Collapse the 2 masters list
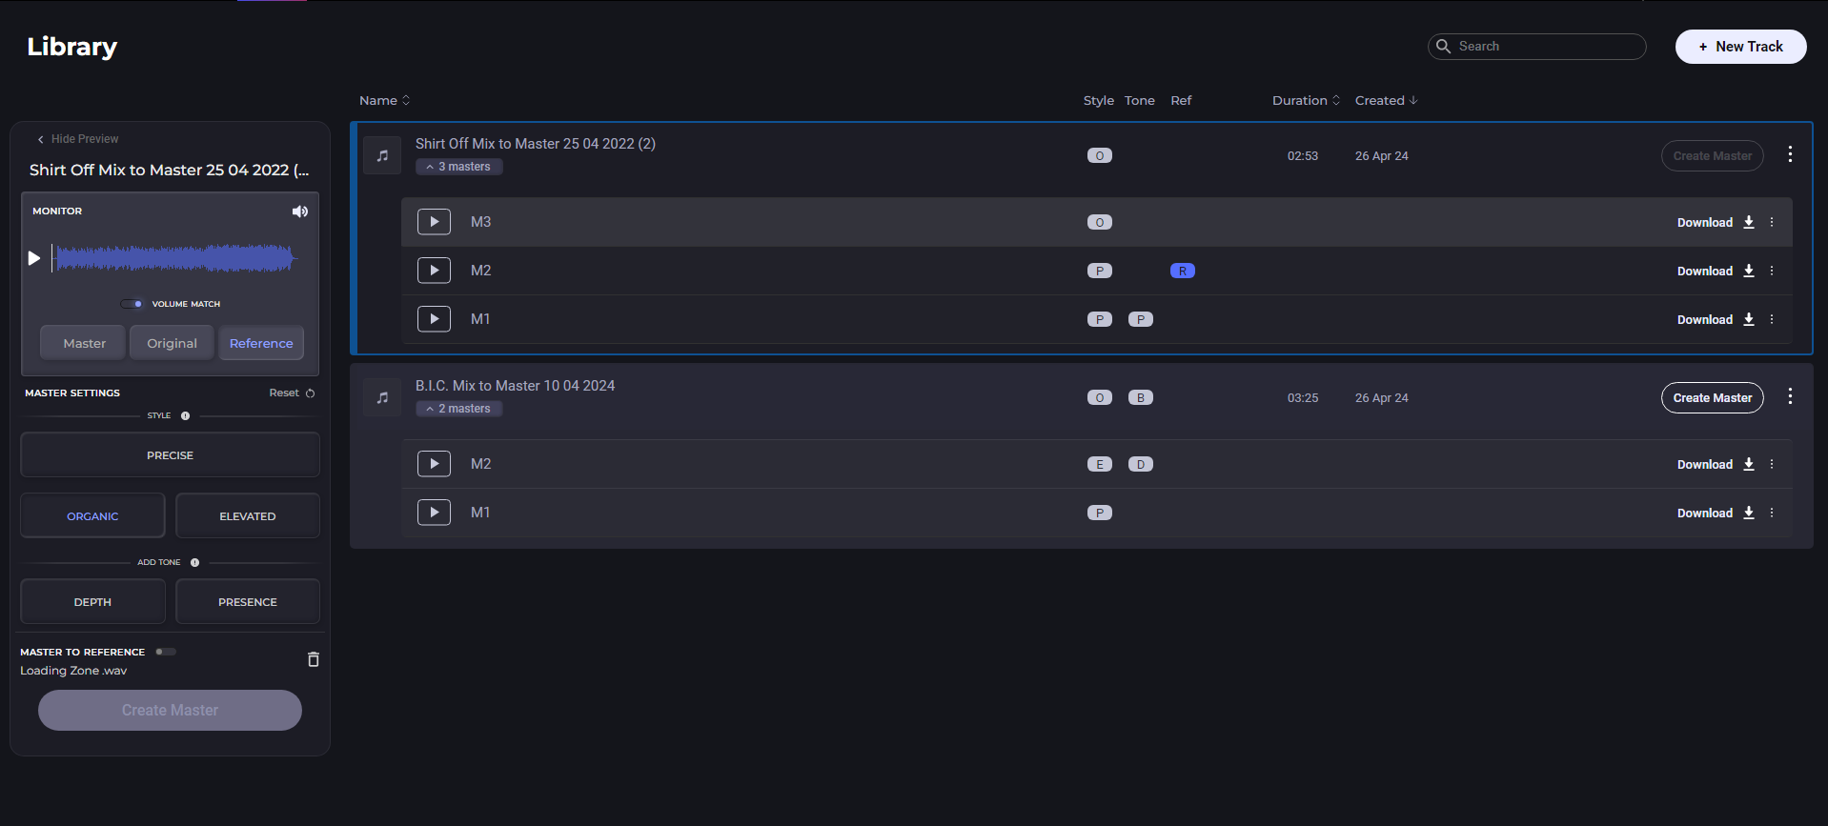 [x=458, y=409]
